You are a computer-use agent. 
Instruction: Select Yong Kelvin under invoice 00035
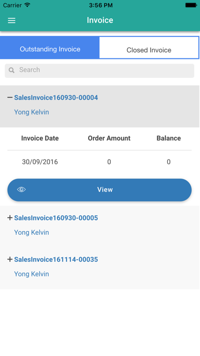click(x=32, y=274)
